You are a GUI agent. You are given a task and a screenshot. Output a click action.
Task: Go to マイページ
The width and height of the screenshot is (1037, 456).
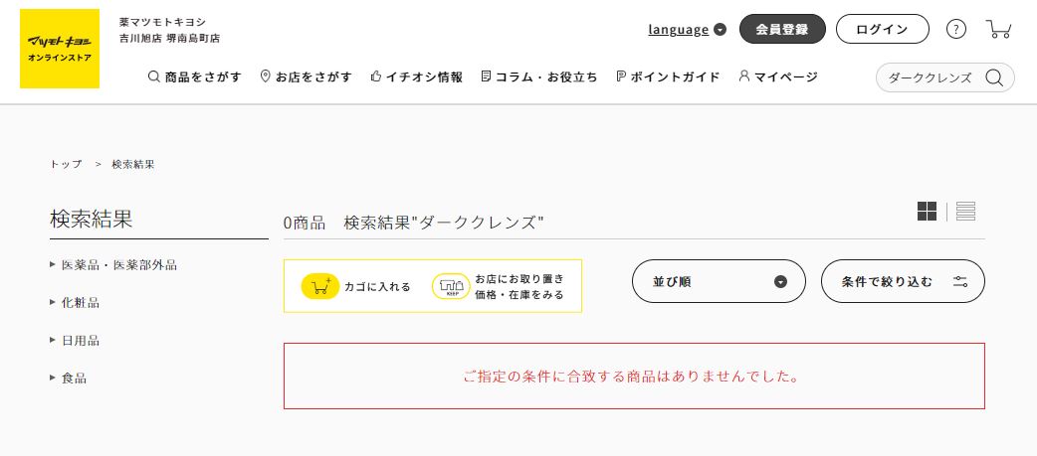778,77
